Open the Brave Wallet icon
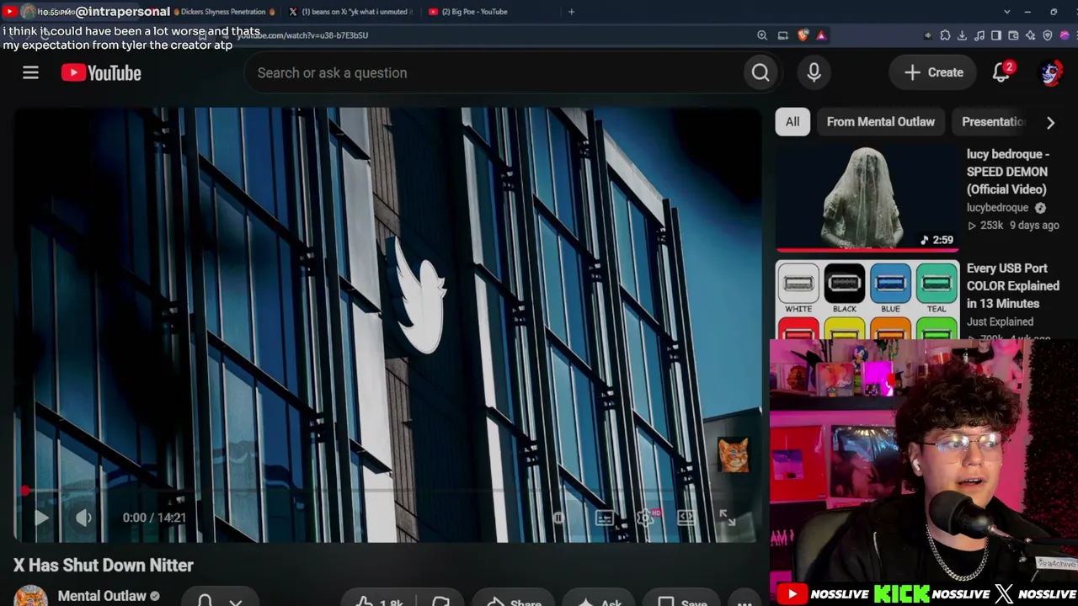Image resolution: width=1078 pixels, height=606 pixels. pyautogui.click(x=1013, y=35)
